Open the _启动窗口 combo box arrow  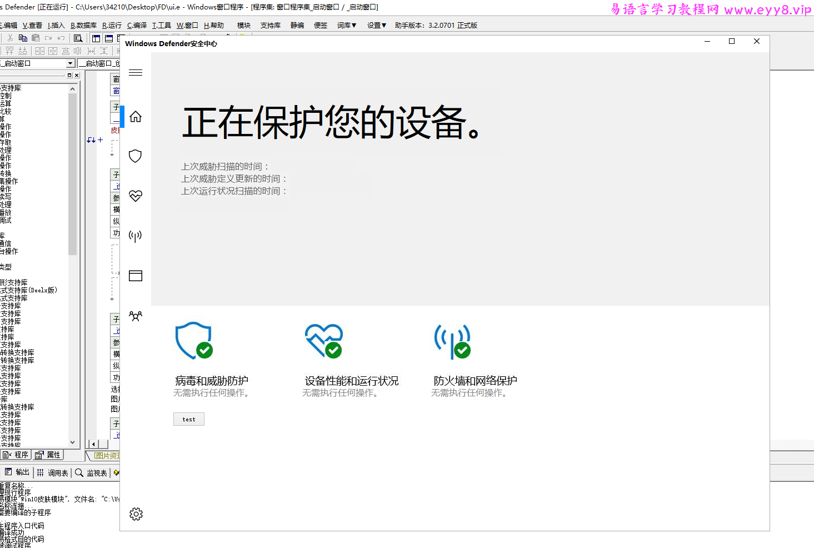[x=70, y=63]
